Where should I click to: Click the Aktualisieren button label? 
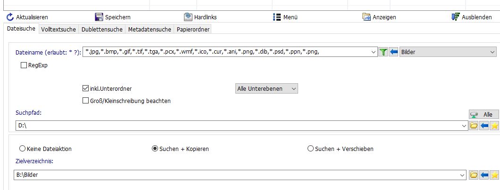click(32, 17)
